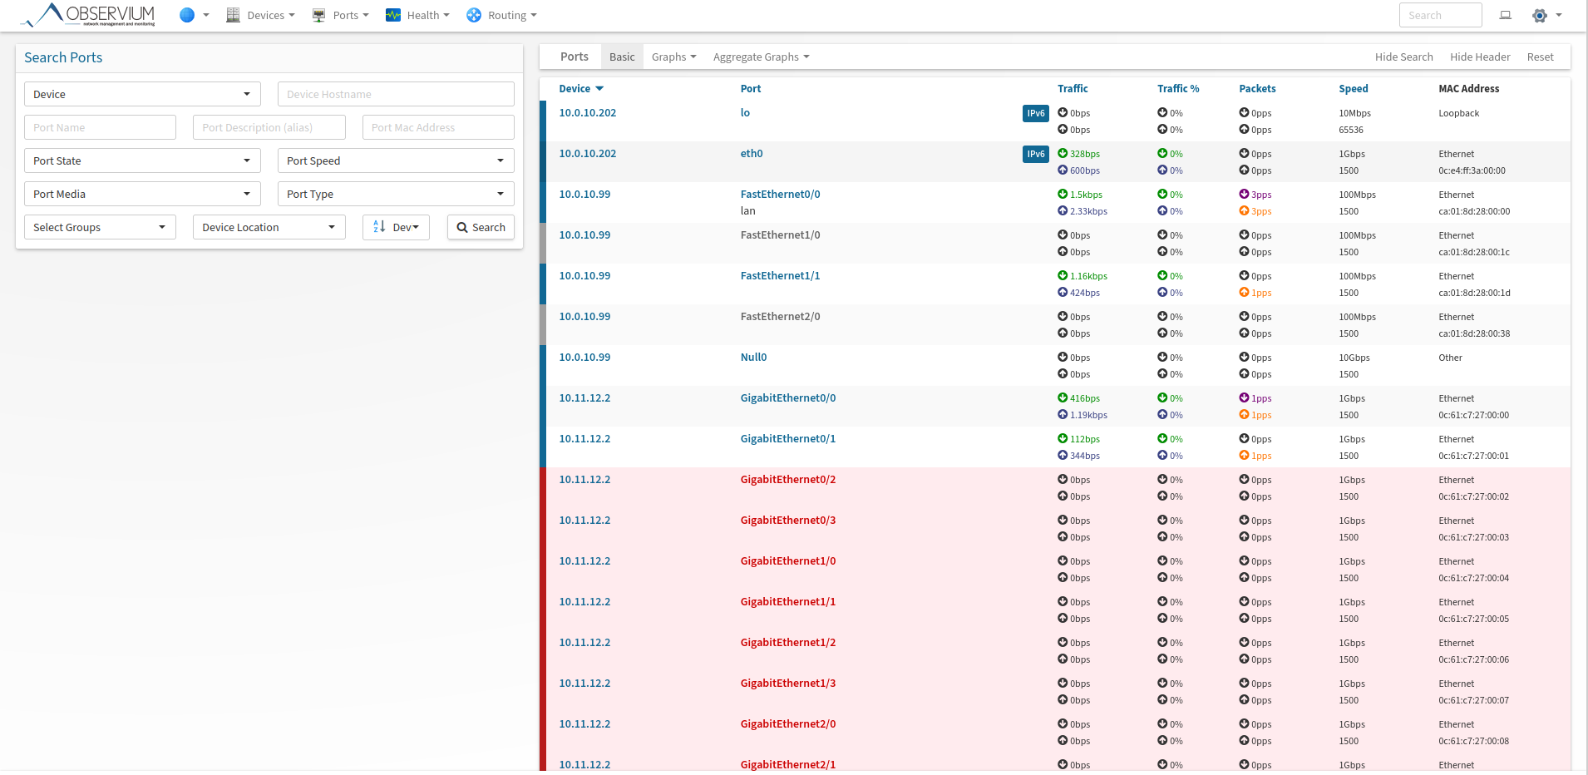Click the Devices building icon

233,15
